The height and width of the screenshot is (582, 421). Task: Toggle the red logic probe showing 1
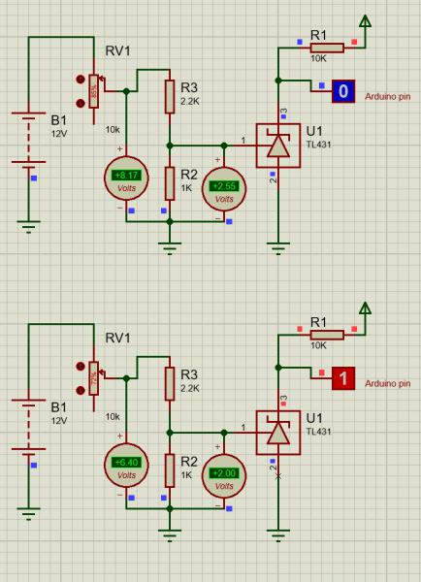343,378
